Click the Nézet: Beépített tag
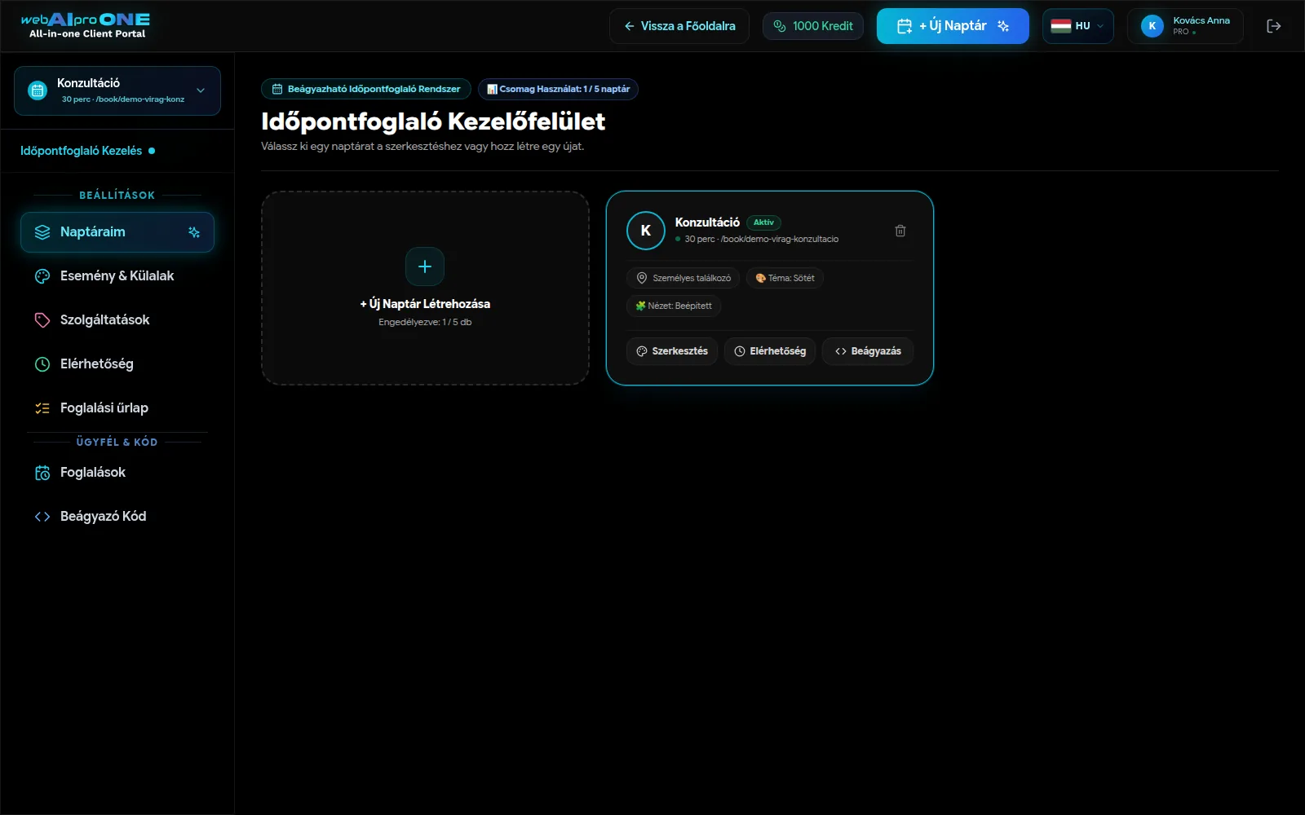1305x815 pixels. click(674, 306)
